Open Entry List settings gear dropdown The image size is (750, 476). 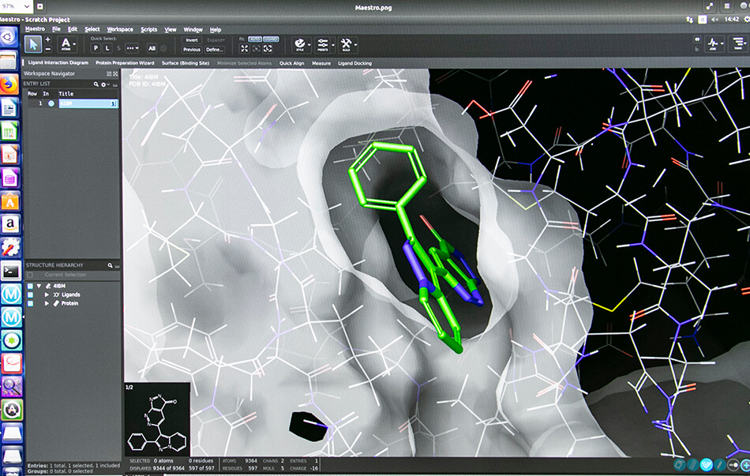(x=105, y=84)
